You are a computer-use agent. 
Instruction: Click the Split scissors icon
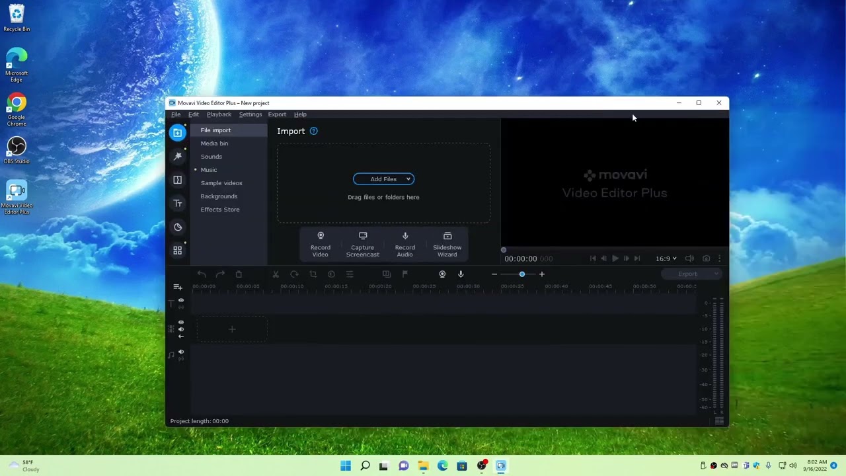point(276,274)
